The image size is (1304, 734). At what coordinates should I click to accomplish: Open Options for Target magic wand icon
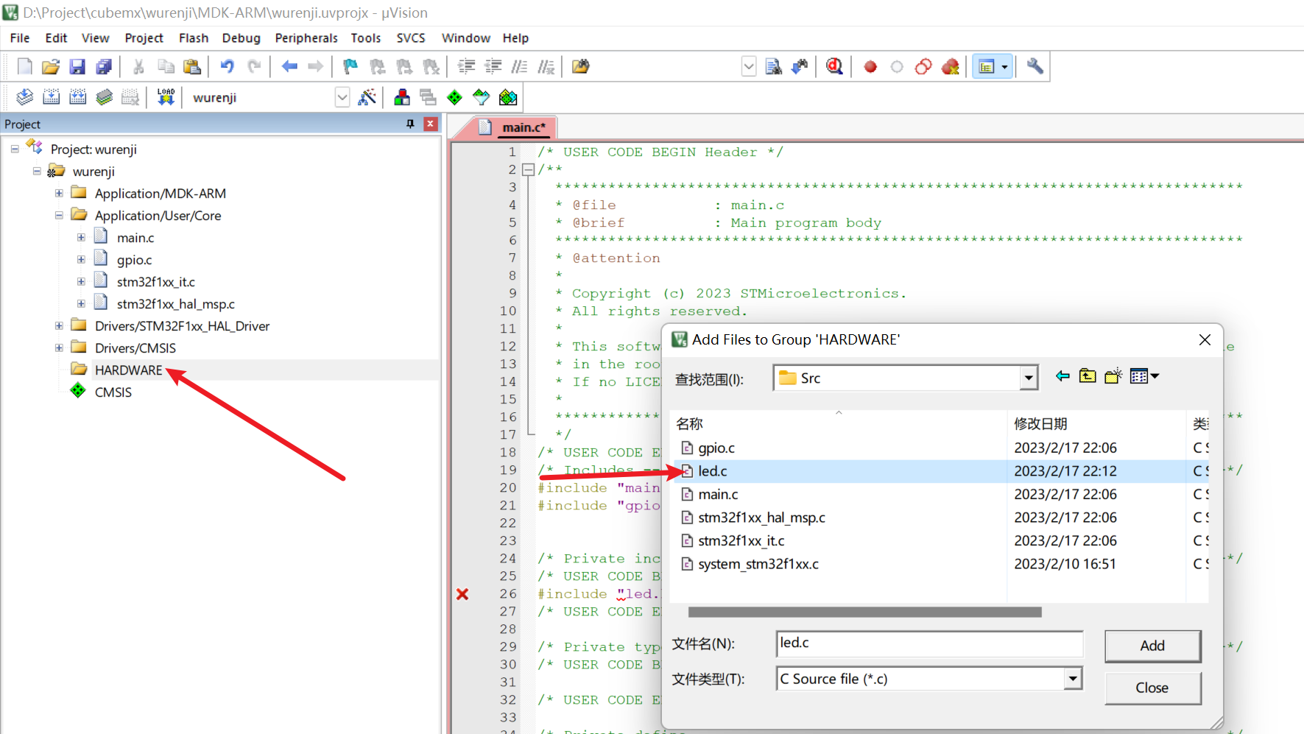(367, 97)
